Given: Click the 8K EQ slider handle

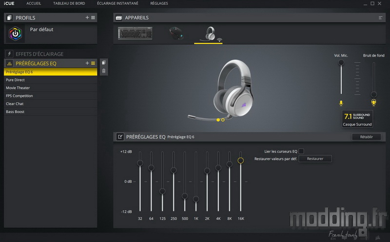Looking at the screenshot, I should tap(229, 164).
